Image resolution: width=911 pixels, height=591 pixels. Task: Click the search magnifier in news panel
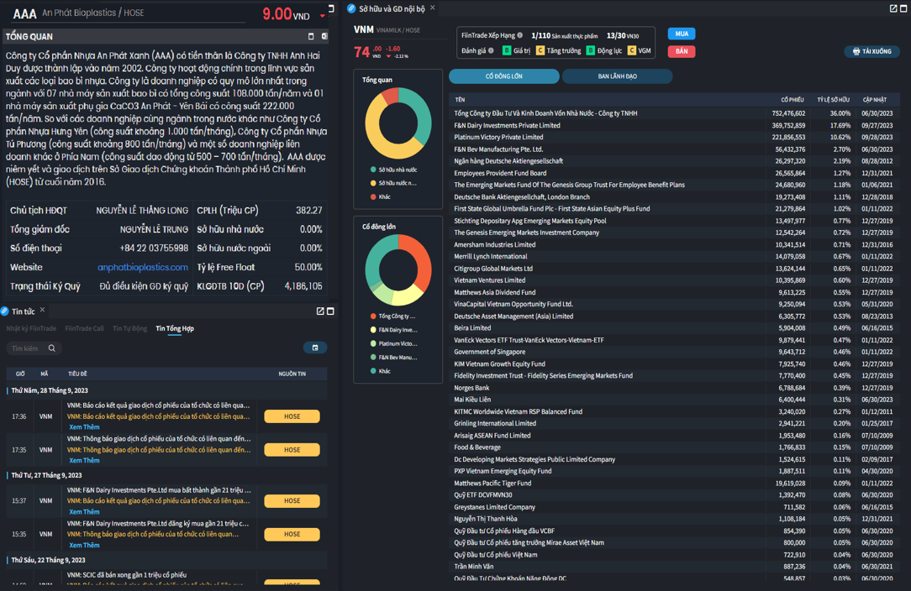pyautogui.click(x=52, y=348)
